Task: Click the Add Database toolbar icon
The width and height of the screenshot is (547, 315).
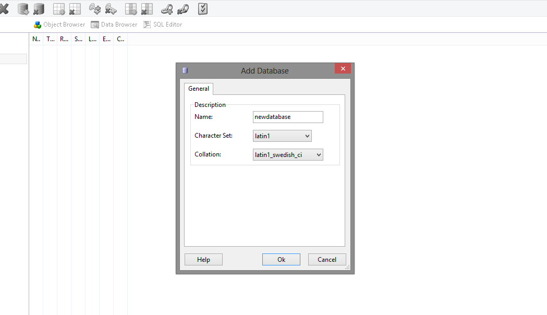Action: pos(23,9)
